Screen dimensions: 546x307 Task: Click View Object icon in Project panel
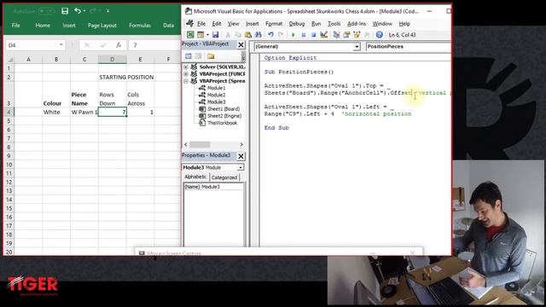click(x=198, y=56)
